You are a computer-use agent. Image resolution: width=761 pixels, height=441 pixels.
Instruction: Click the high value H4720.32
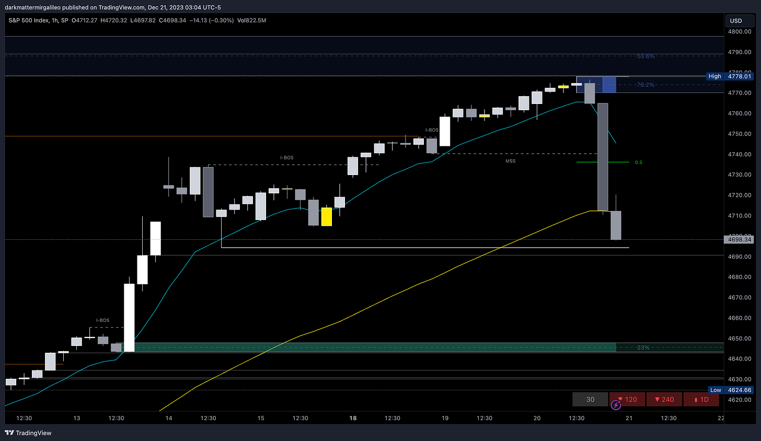[113, 20]
